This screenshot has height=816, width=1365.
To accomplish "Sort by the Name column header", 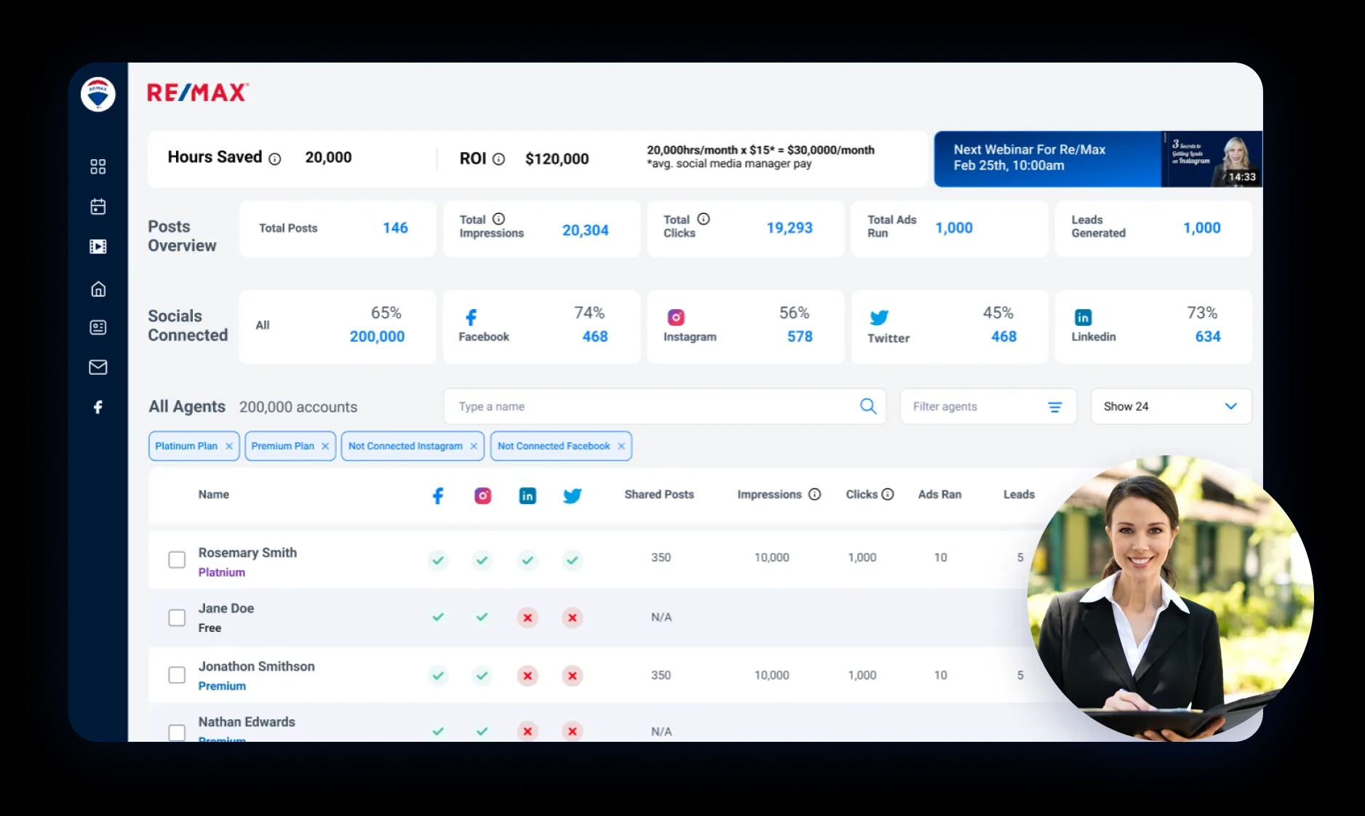I will click(x=214, y=495).
